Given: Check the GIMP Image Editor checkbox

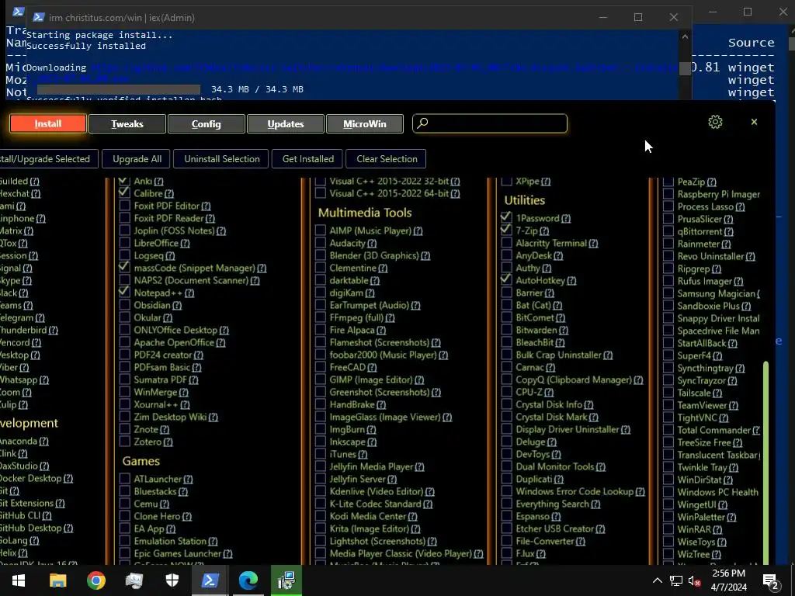Looking at the screenshot, I should 320,379.
